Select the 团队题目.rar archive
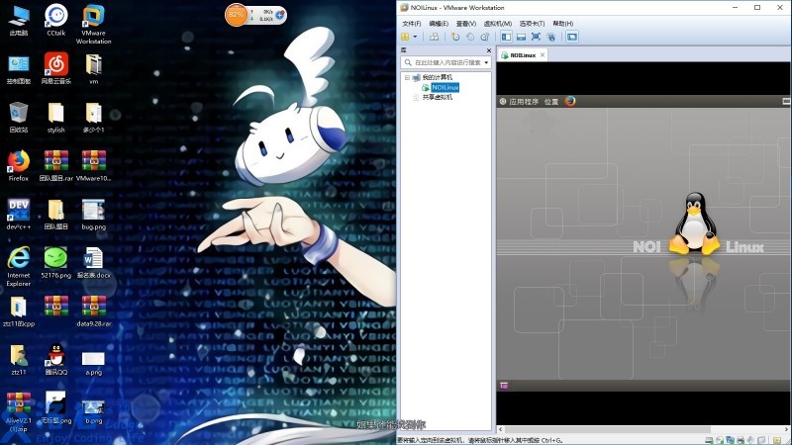This screenshot has width=792, height=445. (x=56, y=165)
